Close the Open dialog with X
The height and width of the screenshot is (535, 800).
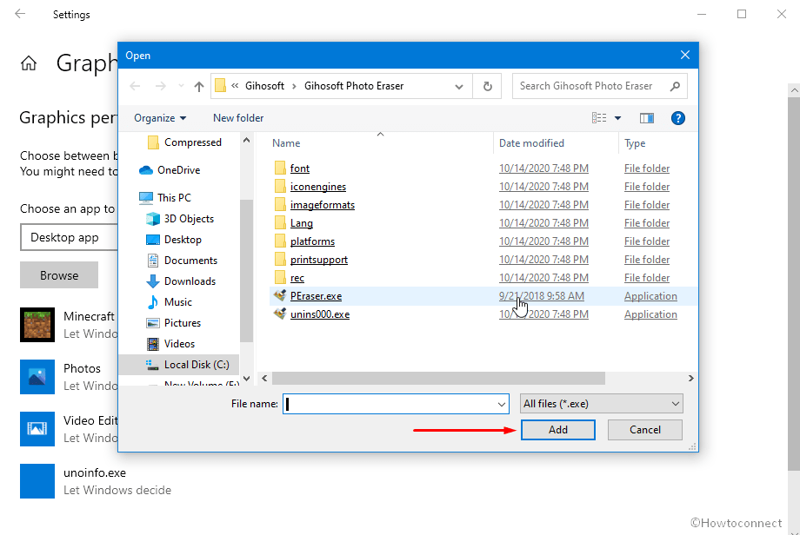click(x=684, y=55)
